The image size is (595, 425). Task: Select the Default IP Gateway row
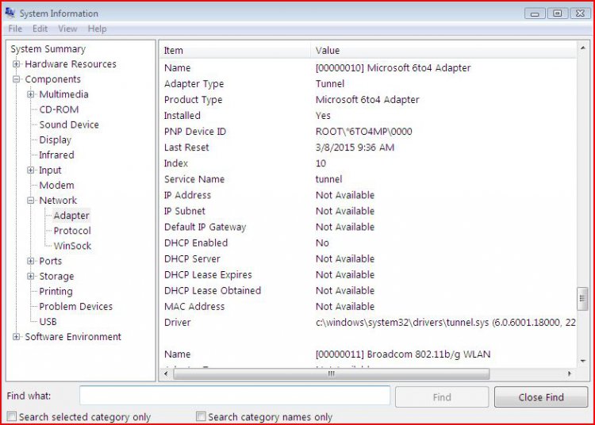pos(367,227)
